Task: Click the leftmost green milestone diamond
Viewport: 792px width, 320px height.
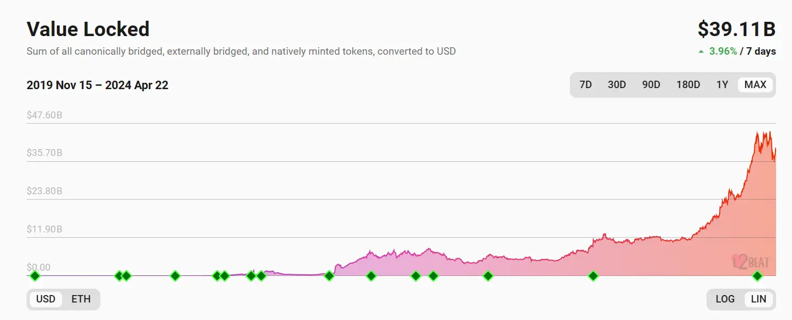Action: [x=35, y=276]
